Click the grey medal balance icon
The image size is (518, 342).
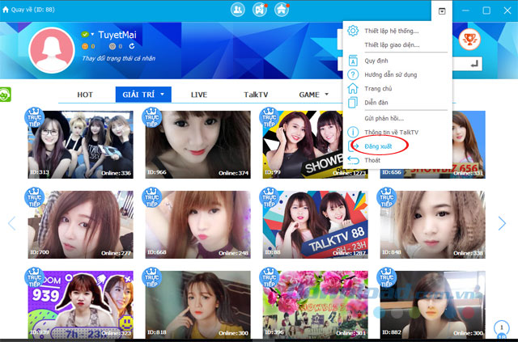[x=113, y=47]
